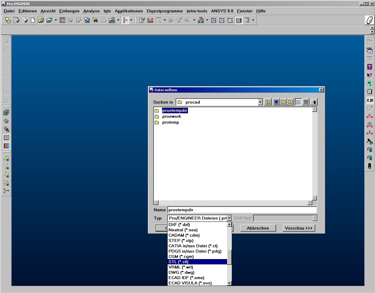
Task: Click the node tree icon at left toolbar bottom
Action: click(6, 191)
